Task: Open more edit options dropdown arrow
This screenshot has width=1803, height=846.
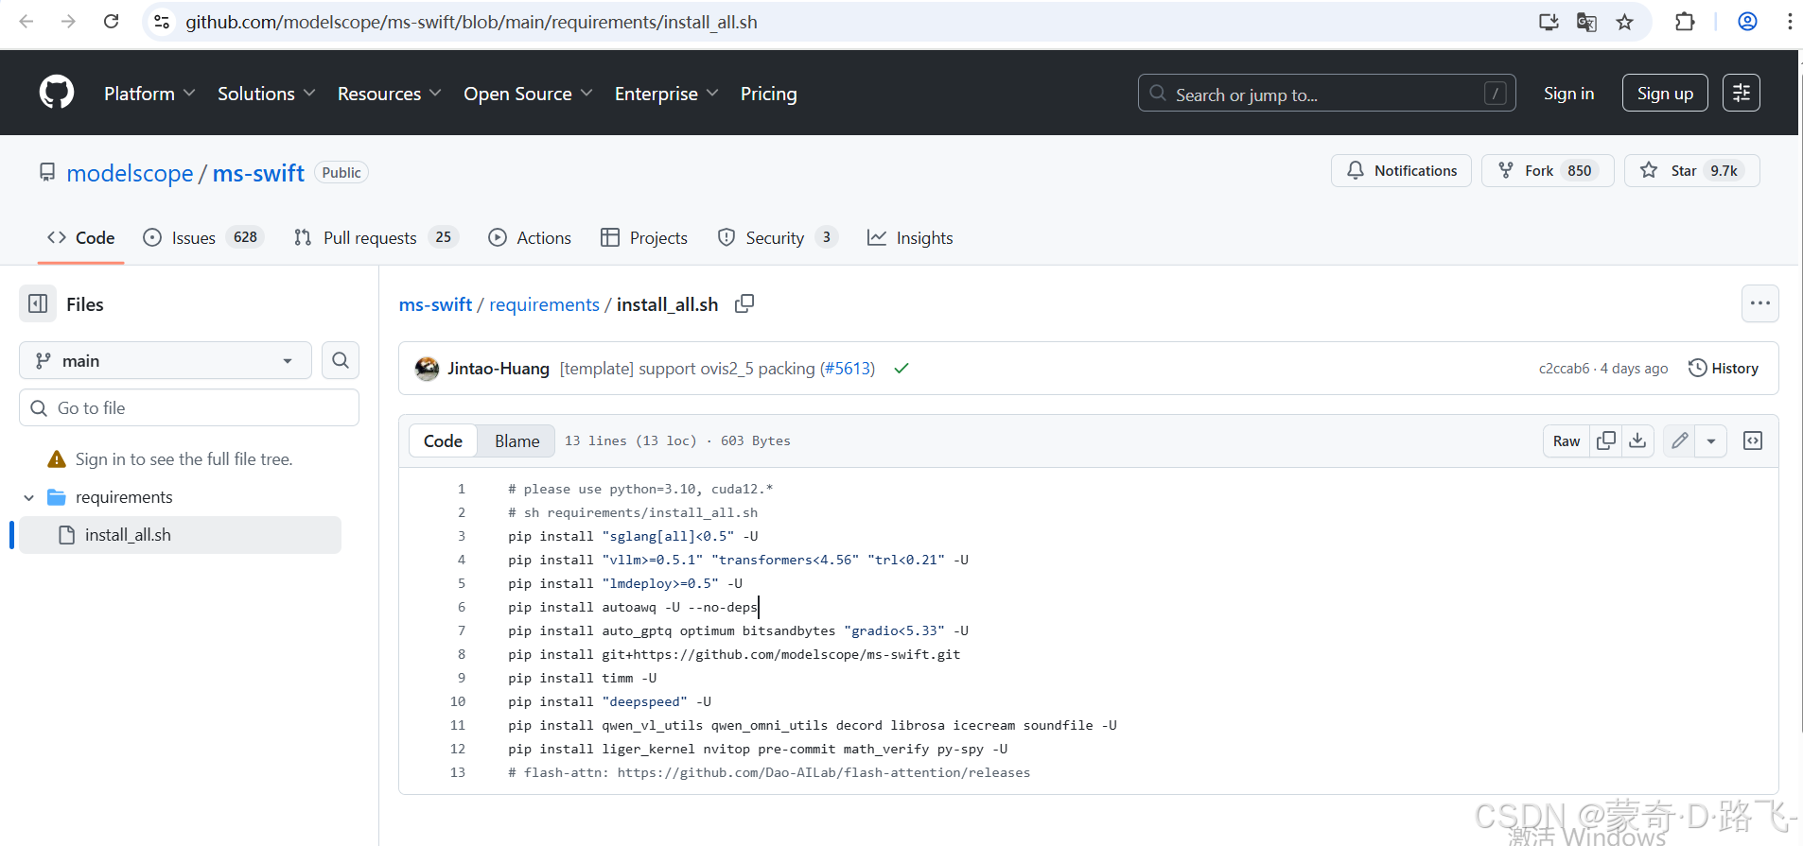Action: point(1710,440)
